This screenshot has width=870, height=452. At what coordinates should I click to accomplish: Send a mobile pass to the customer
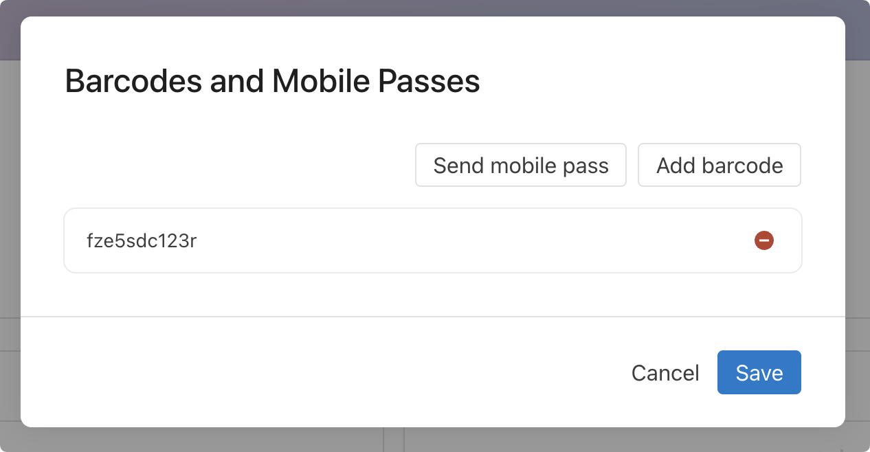point(521,166)
